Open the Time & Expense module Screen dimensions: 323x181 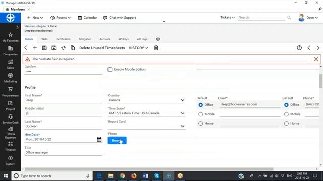(10, 133)
